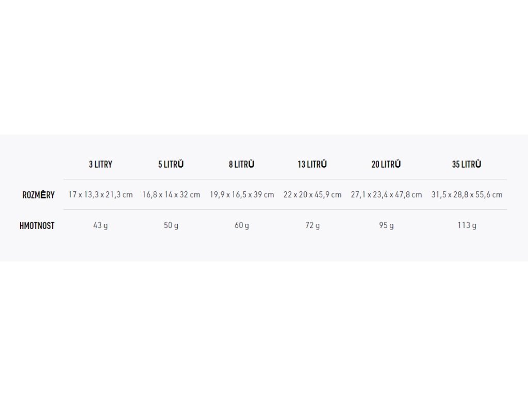Select the 17 x 13,3 x 21,3 cm cell
Image resolution: width=528 pixels, height=396 pixels.
101,194
